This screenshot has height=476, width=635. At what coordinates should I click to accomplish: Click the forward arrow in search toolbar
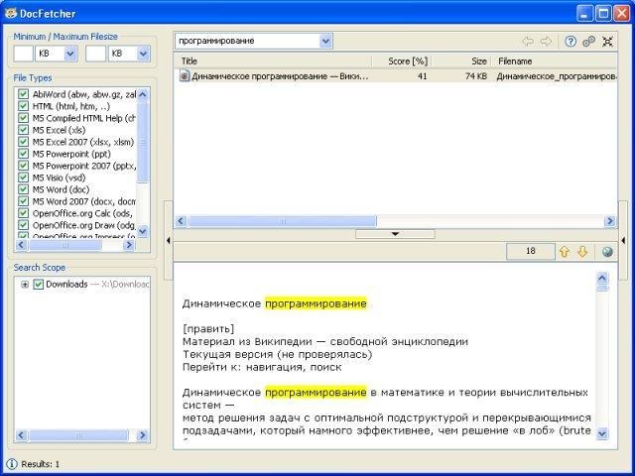545,41
